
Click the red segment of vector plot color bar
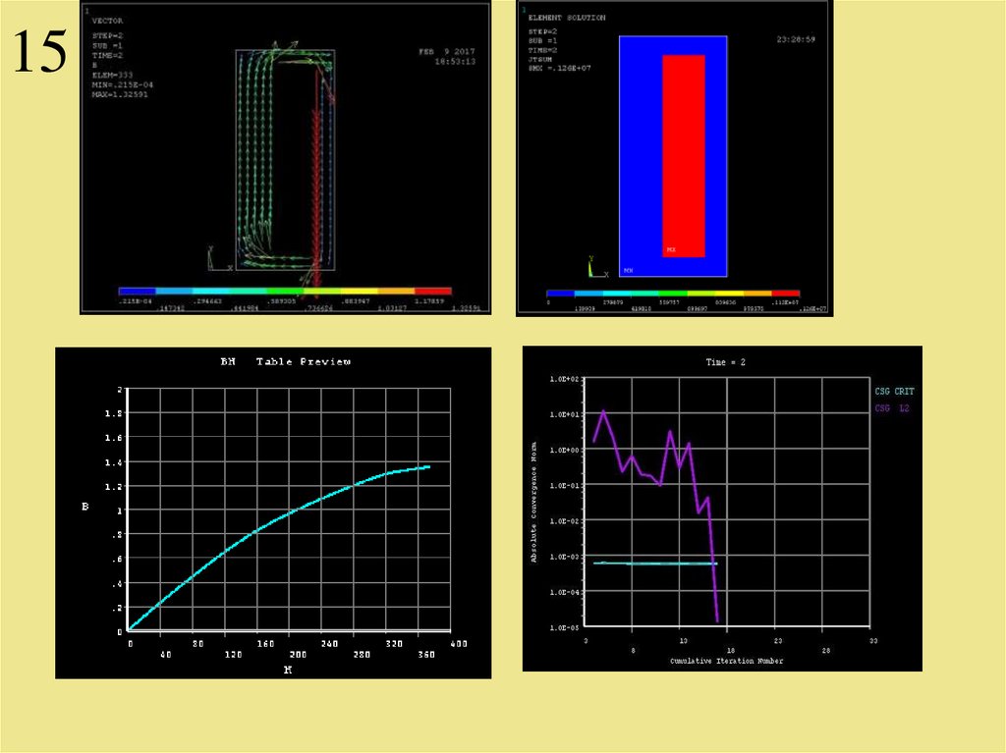[433, 292]
